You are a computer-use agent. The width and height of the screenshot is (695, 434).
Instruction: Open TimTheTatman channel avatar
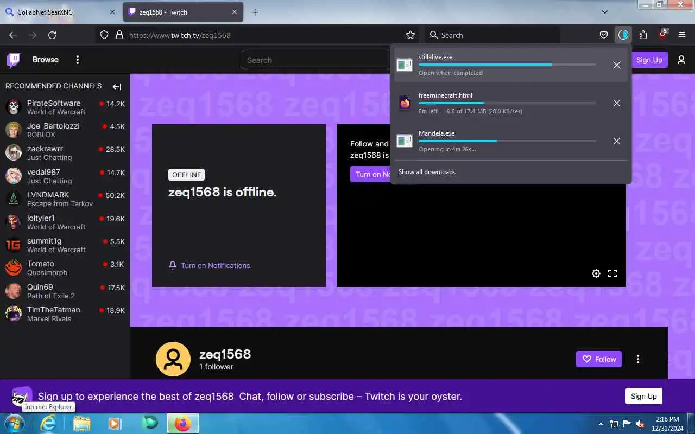click(x=14, y=314)
